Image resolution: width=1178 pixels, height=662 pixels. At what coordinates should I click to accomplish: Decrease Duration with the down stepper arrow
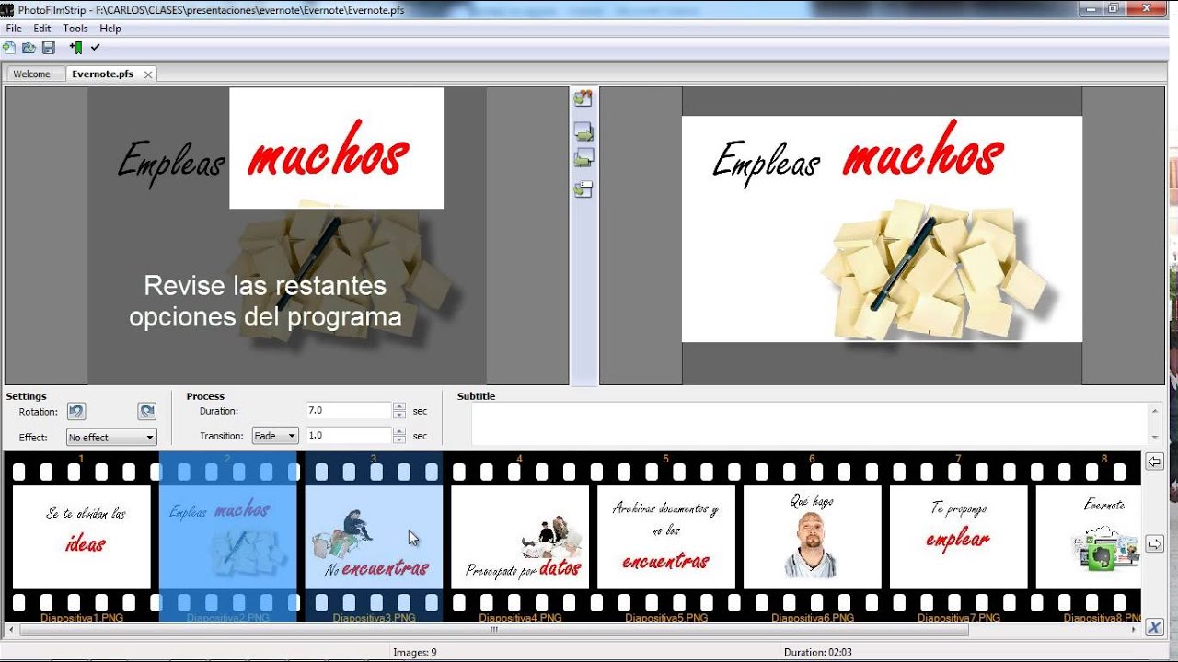pos(399,415)
